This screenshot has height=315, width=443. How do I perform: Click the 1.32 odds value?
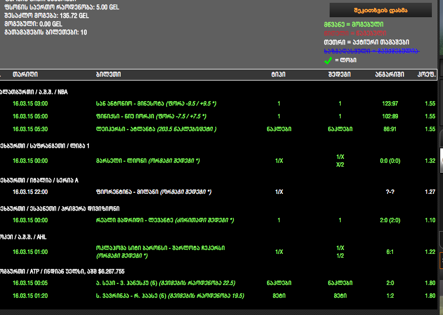(430, 161)
